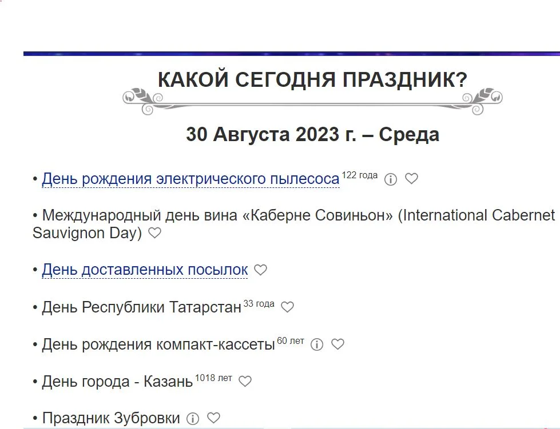This screenshot has height=429, width=560.
Task: Click the heart icon next to День Республики Татарстан
Action: tap(288, 307)
